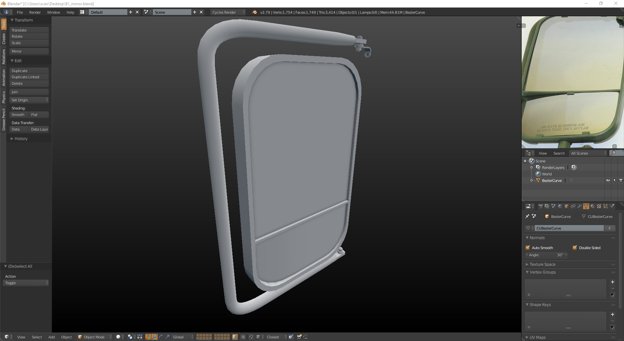Image resolution: width=624 pixels, height=341 pixels.
Task: Open the Window menu
Action: 53,12
